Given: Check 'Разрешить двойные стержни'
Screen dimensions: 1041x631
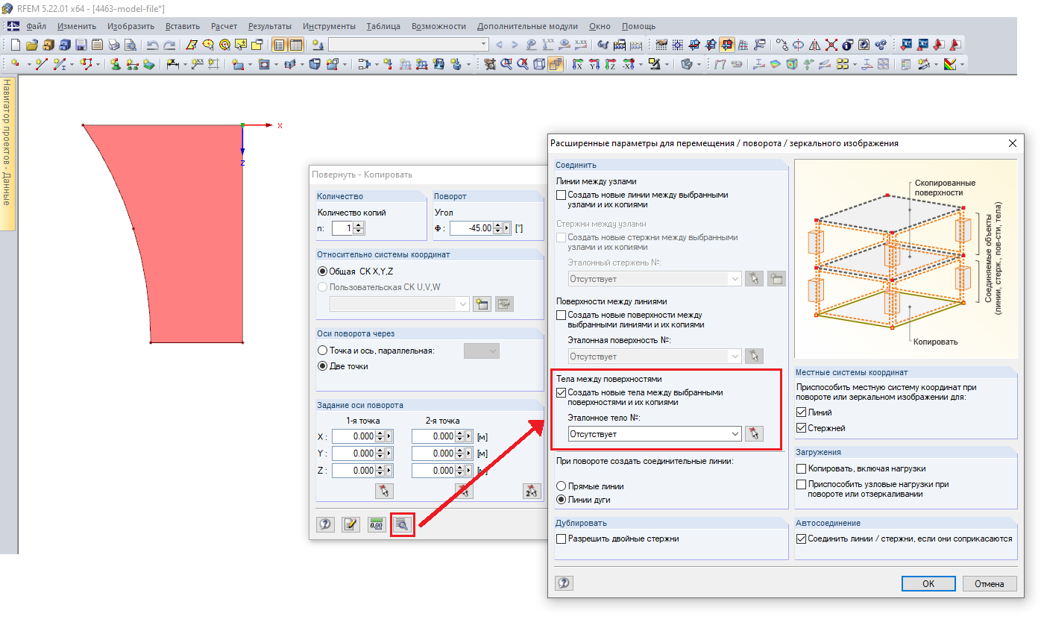Looking at the screenshot, I should coord(562,539).
